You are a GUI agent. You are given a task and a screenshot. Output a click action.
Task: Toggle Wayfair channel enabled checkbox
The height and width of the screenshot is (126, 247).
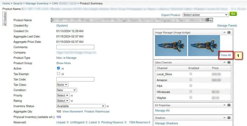coord(191,97)
